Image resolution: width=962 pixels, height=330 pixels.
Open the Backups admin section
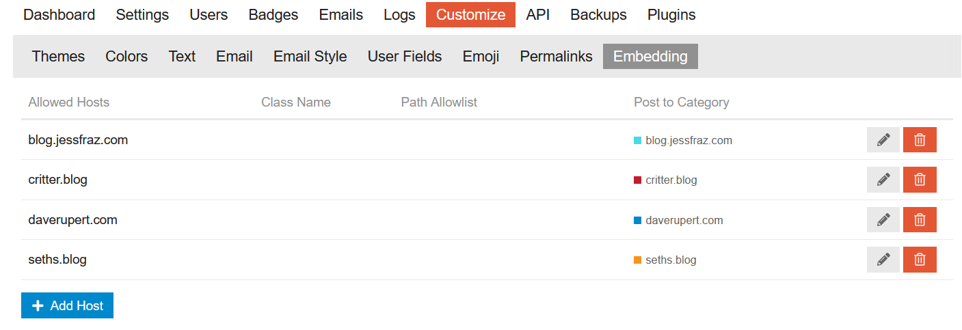(x=598, y=15)
